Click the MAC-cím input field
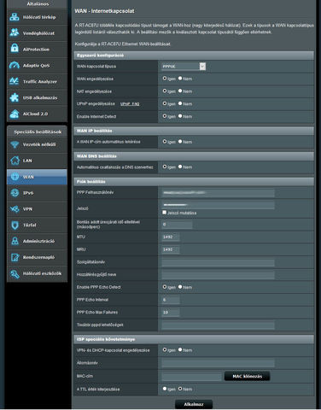The image size is (321, 410). (x=191, y=377)
